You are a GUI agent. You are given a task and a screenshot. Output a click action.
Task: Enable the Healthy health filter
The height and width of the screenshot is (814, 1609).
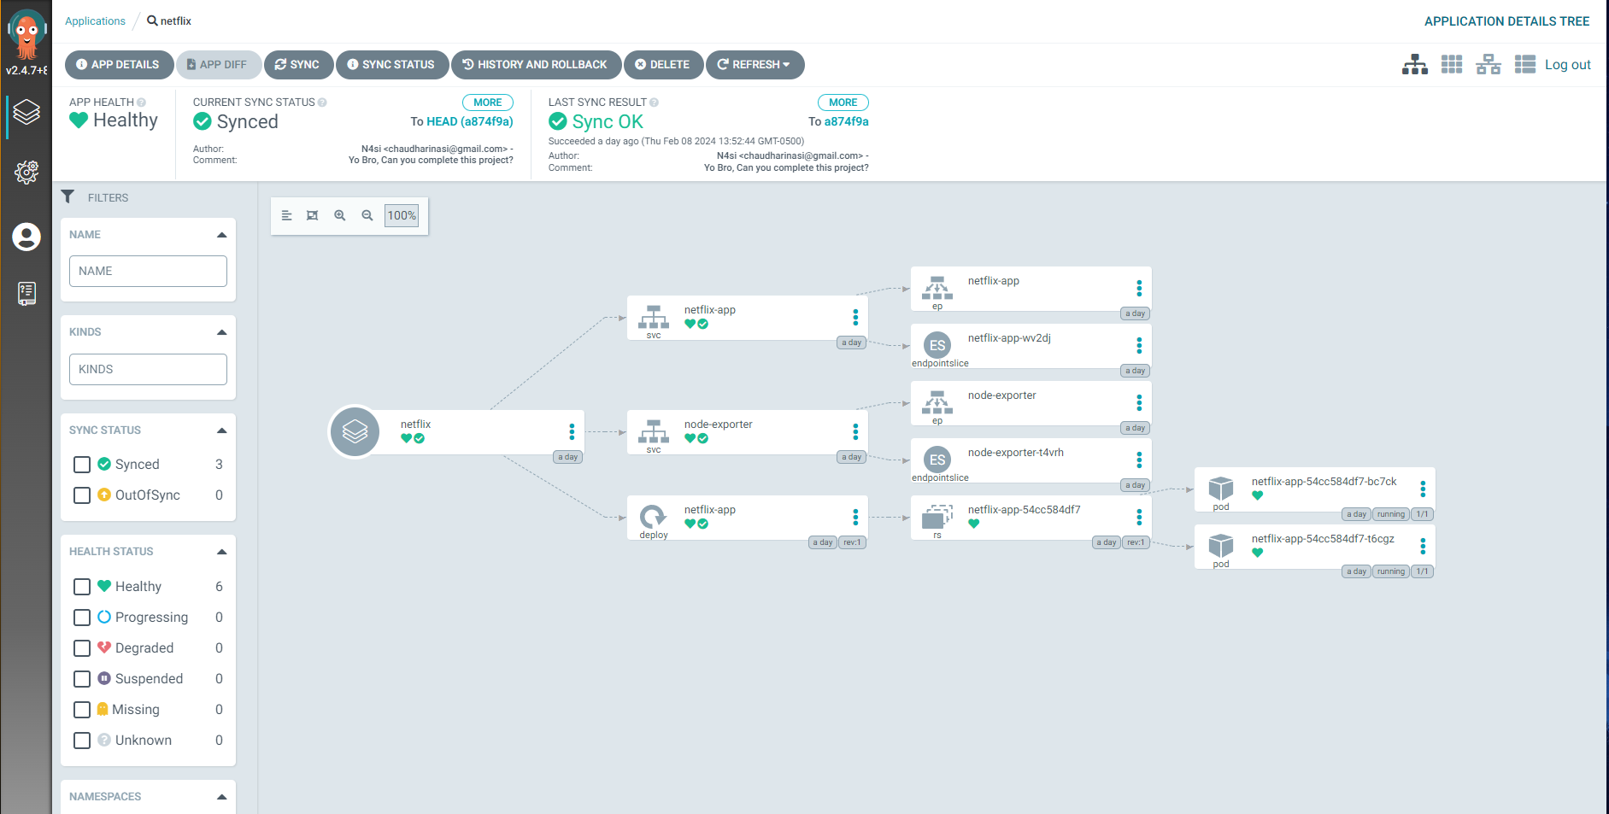82,587
